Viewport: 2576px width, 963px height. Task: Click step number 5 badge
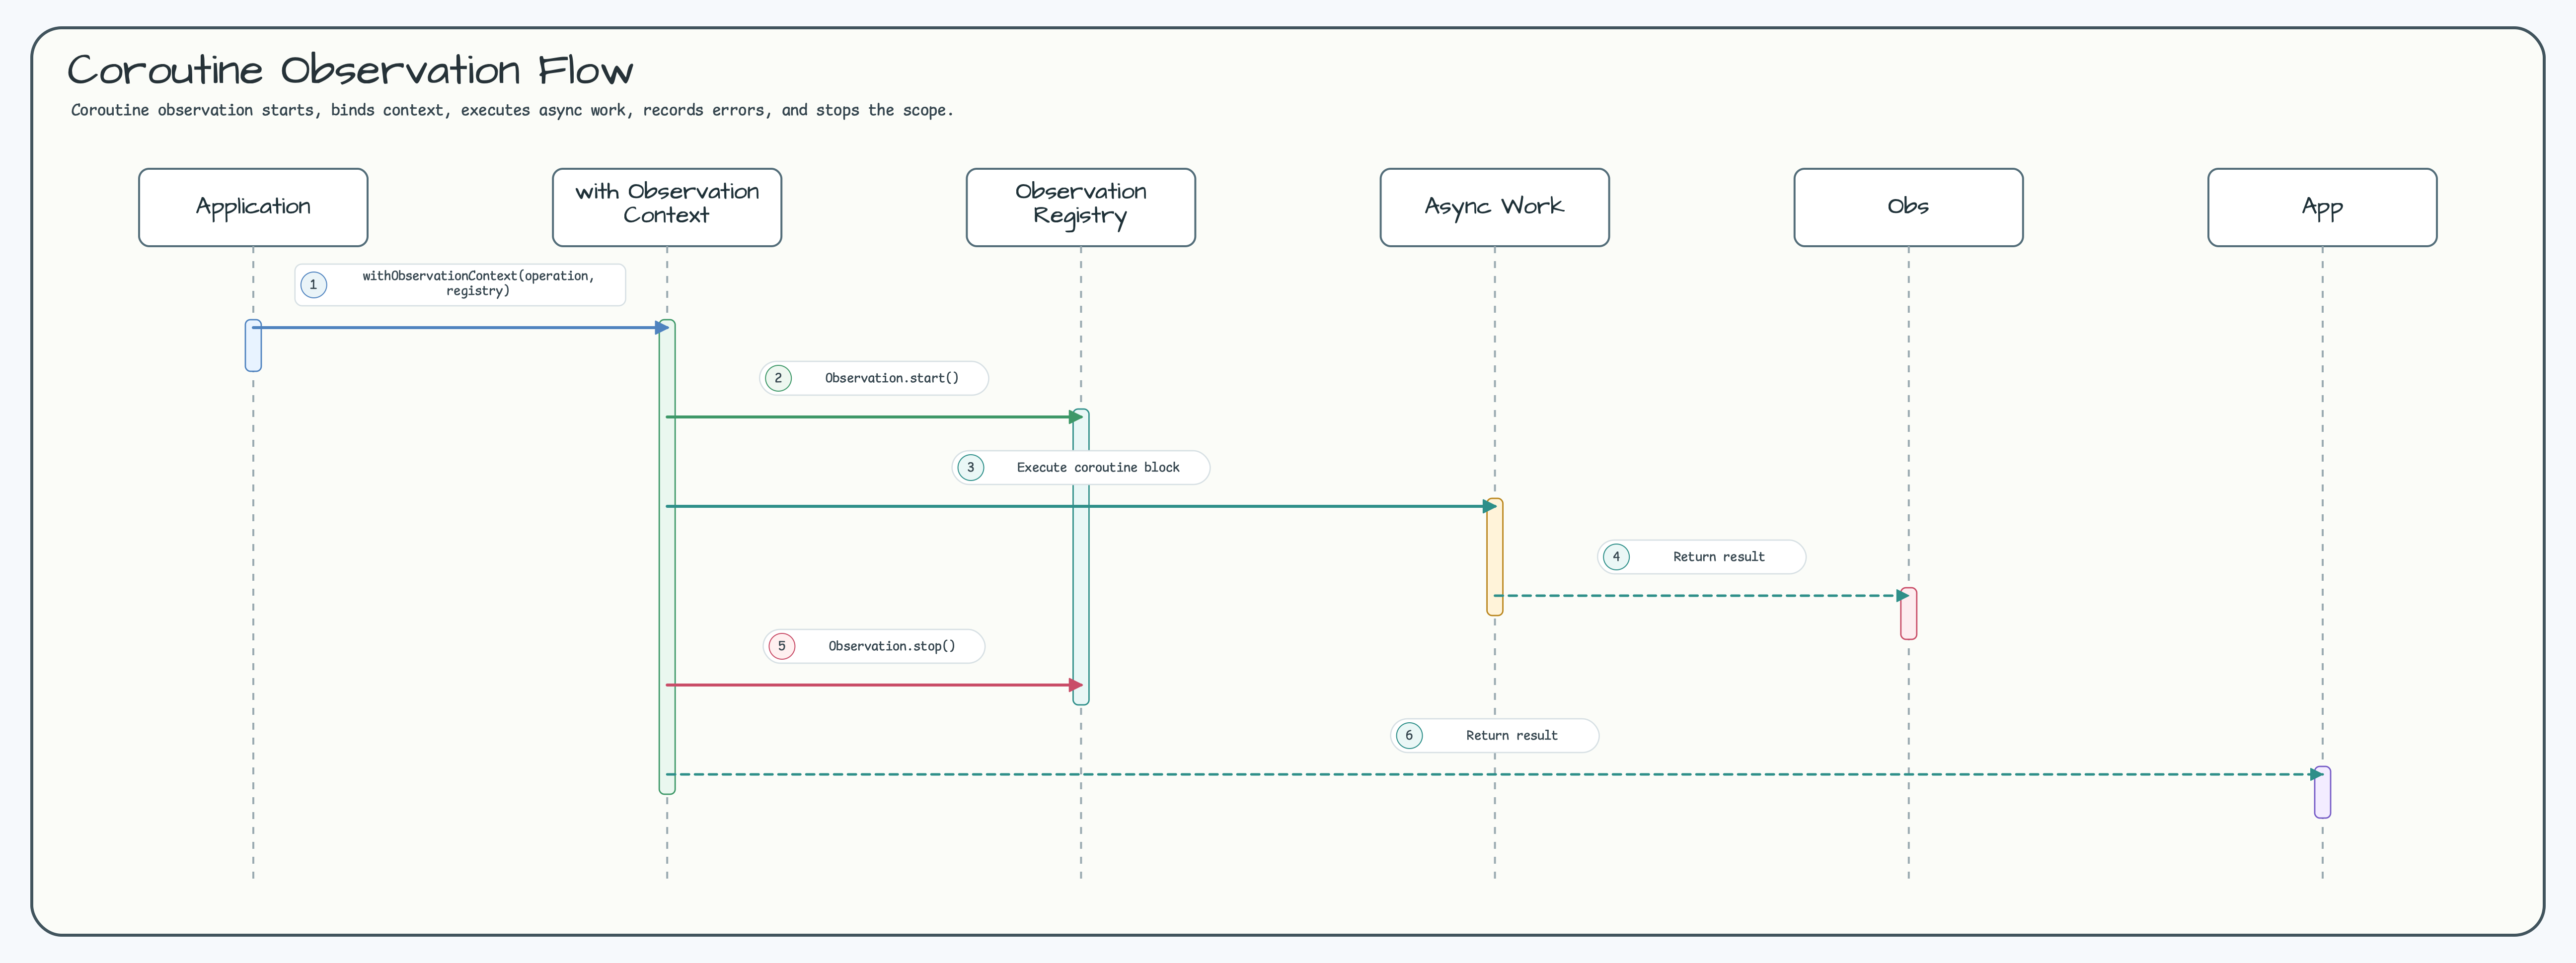coord(782,646)
